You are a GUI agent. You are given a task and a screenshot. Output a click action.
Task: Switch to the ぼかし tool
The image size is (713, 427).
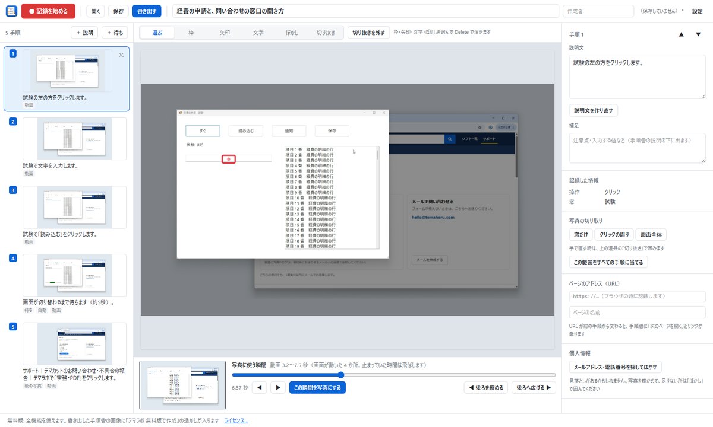(292, 33)
